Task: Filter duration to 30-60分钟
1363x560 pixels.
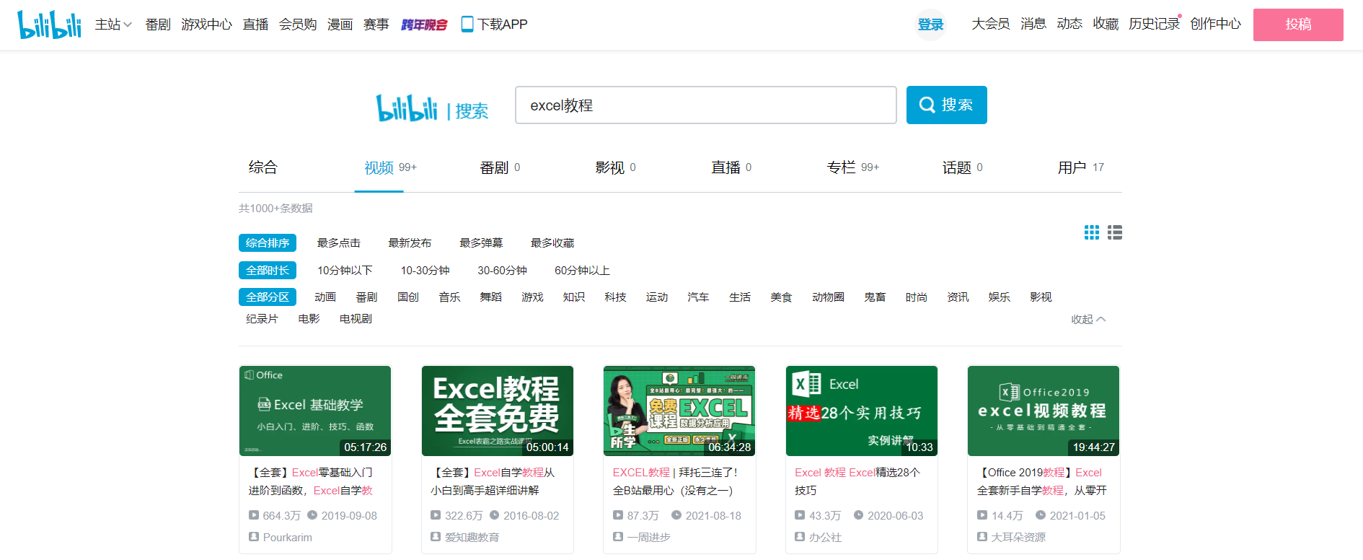Action: pos(502,271)
